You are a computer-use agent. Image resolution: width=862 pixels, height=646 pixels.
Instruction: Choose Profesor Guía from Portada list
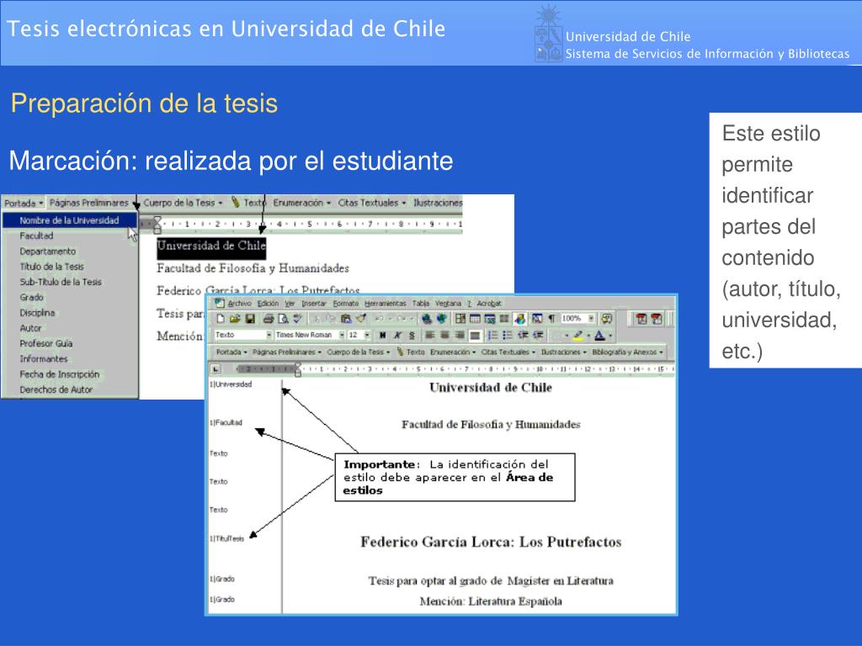tap(46, 343)
